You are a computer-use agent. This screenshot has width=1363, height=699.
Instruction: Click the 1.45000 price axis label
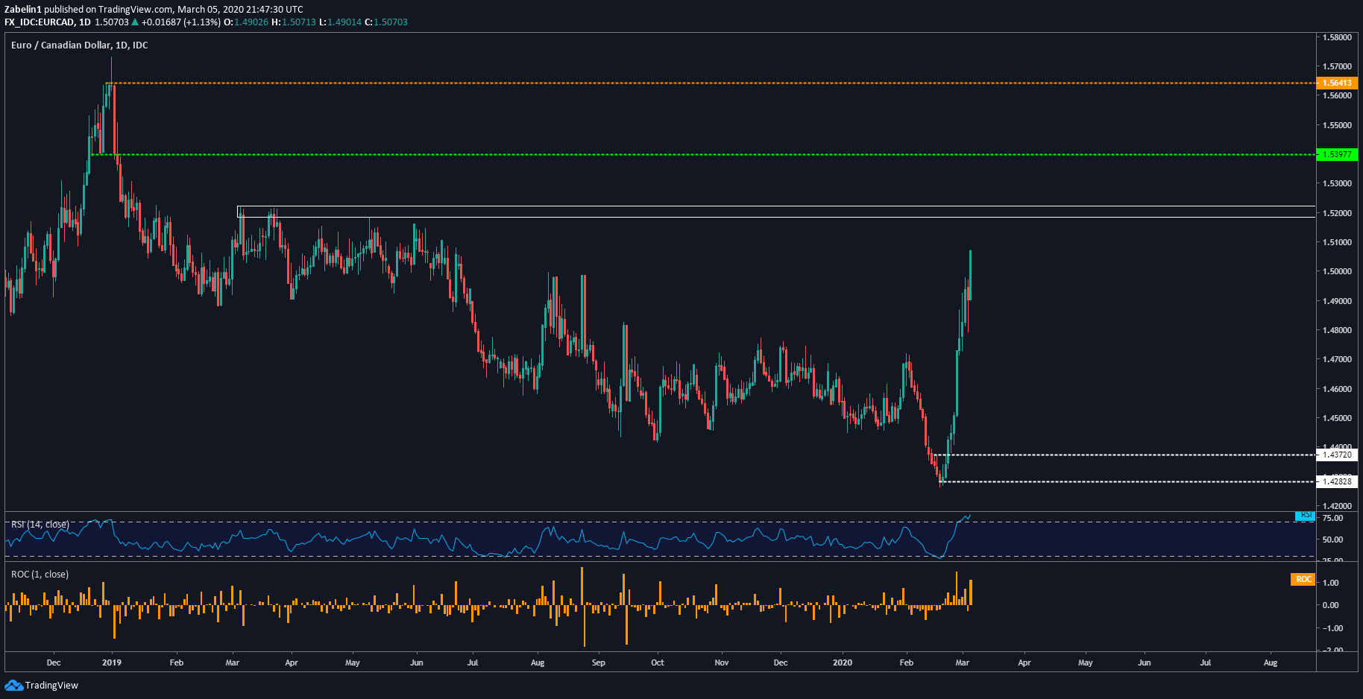tap(1337, 418)
